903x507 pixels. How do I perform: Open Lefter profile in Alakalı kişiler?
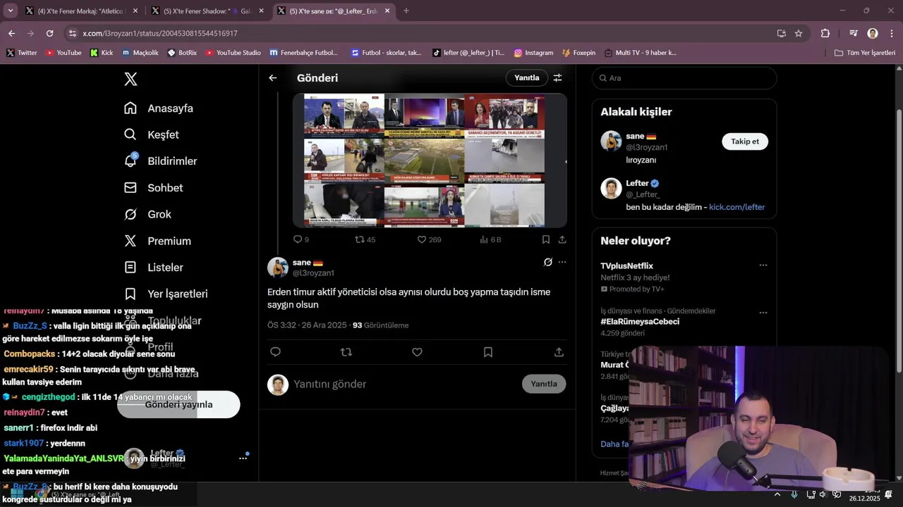[637, 183]
